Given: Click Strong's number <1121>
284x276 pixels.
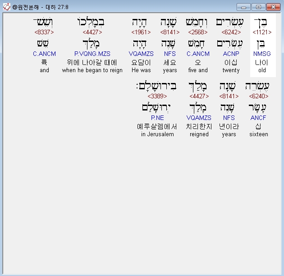Looking at the screenshot, I should pos(262,32).
